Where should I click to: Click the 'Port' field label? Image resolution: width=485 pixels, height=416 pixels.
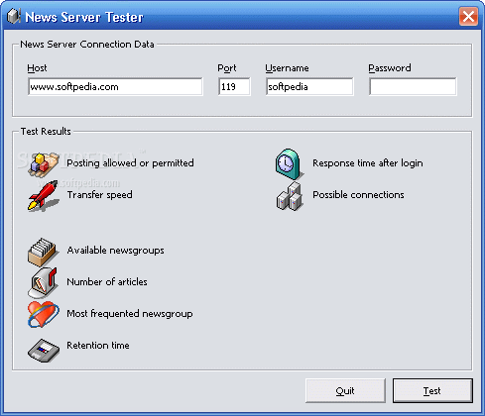point(227,68)
